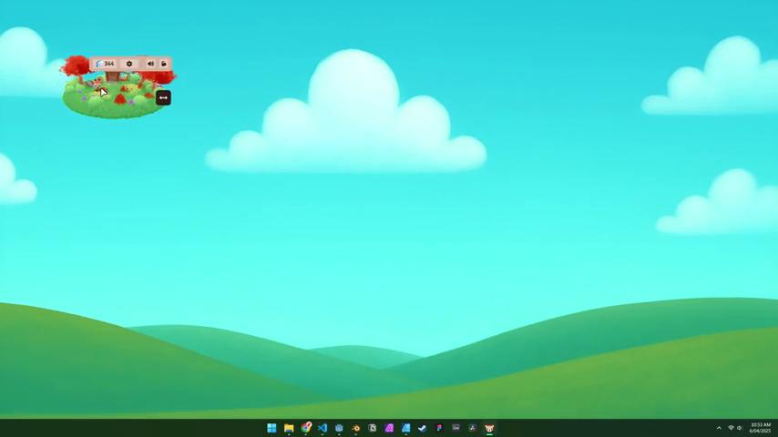Click the fox character on the island
The image size is (778, 437).
click(97, 85)
